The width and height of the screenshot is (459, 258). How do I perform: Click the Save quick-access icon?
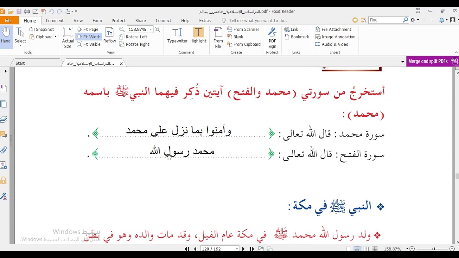coord(19,11)
